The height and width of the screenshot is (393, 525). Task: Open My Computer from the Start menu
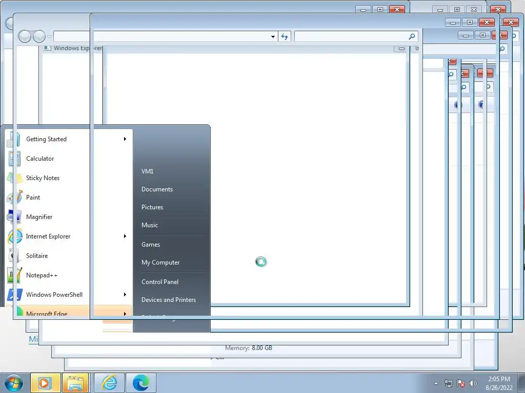point(160,263)
